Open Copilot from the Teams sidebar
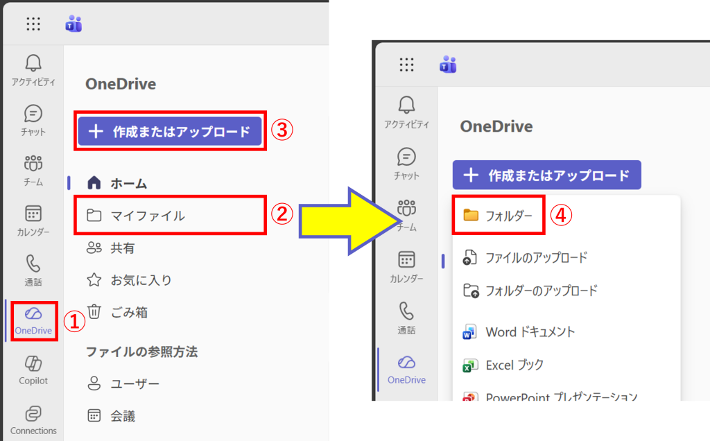This screenshot has width=710, height=441. tap(33, 370)
